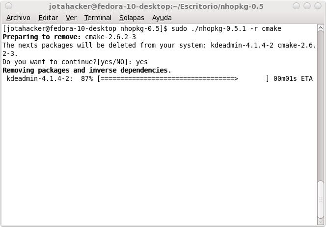Screen dimensions: 326x227
Task: Click the 00m01s ETA indicator
Action: click(x=293, y=79)
